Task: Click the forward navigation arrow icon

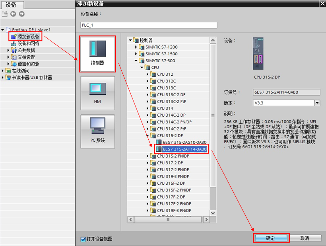Action: (x=21, y=14)
